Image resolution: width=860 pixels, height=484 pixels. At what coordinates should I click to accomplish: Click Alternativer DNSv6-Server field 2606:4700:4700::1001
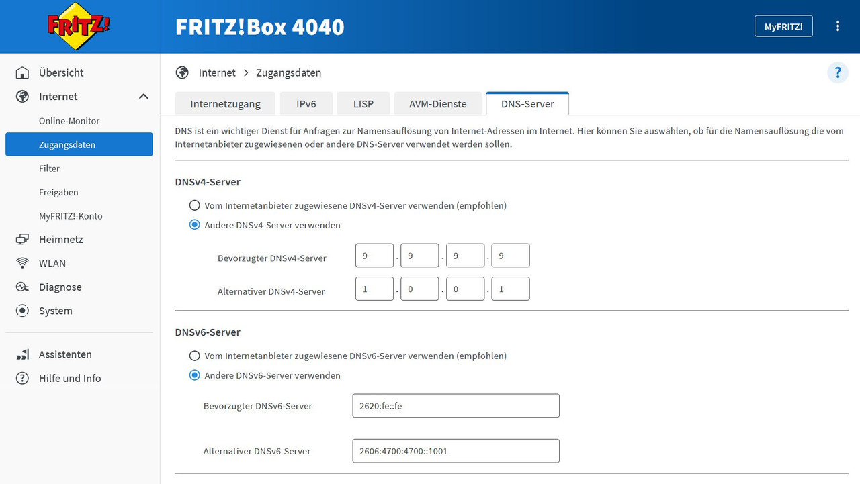[456, 451]
